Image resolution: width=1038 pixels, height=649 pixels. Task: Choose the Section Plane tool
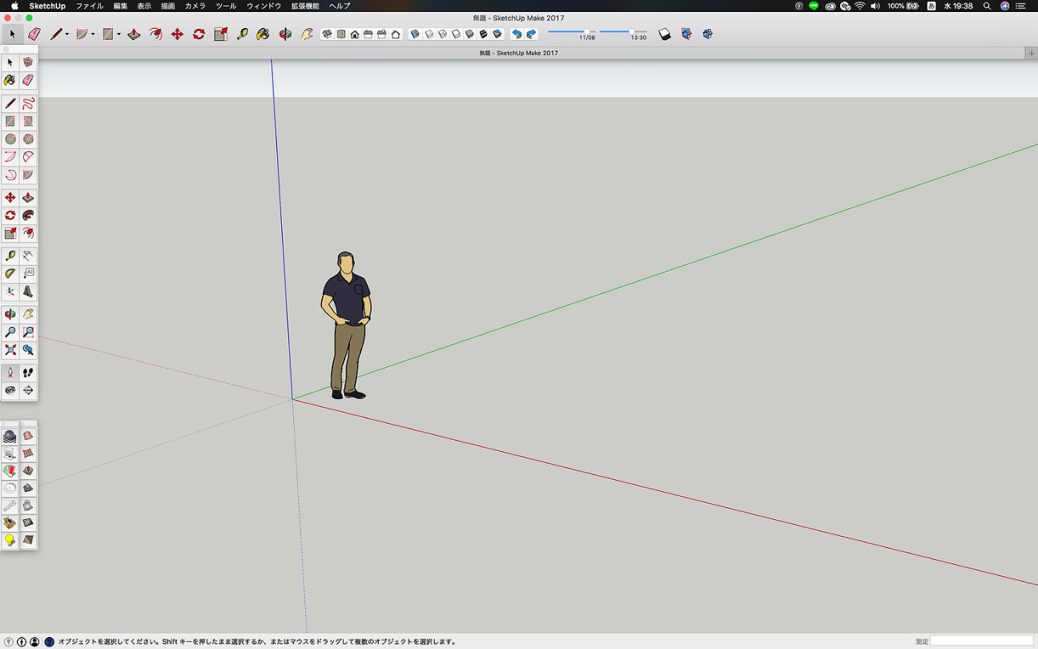(28, 390)
